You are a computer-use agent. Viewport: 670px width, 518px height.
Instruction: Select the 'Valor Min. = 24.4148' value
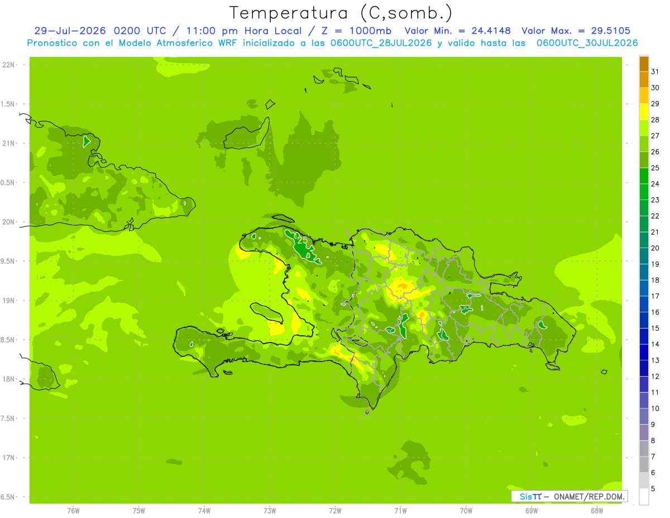[458, 31]
